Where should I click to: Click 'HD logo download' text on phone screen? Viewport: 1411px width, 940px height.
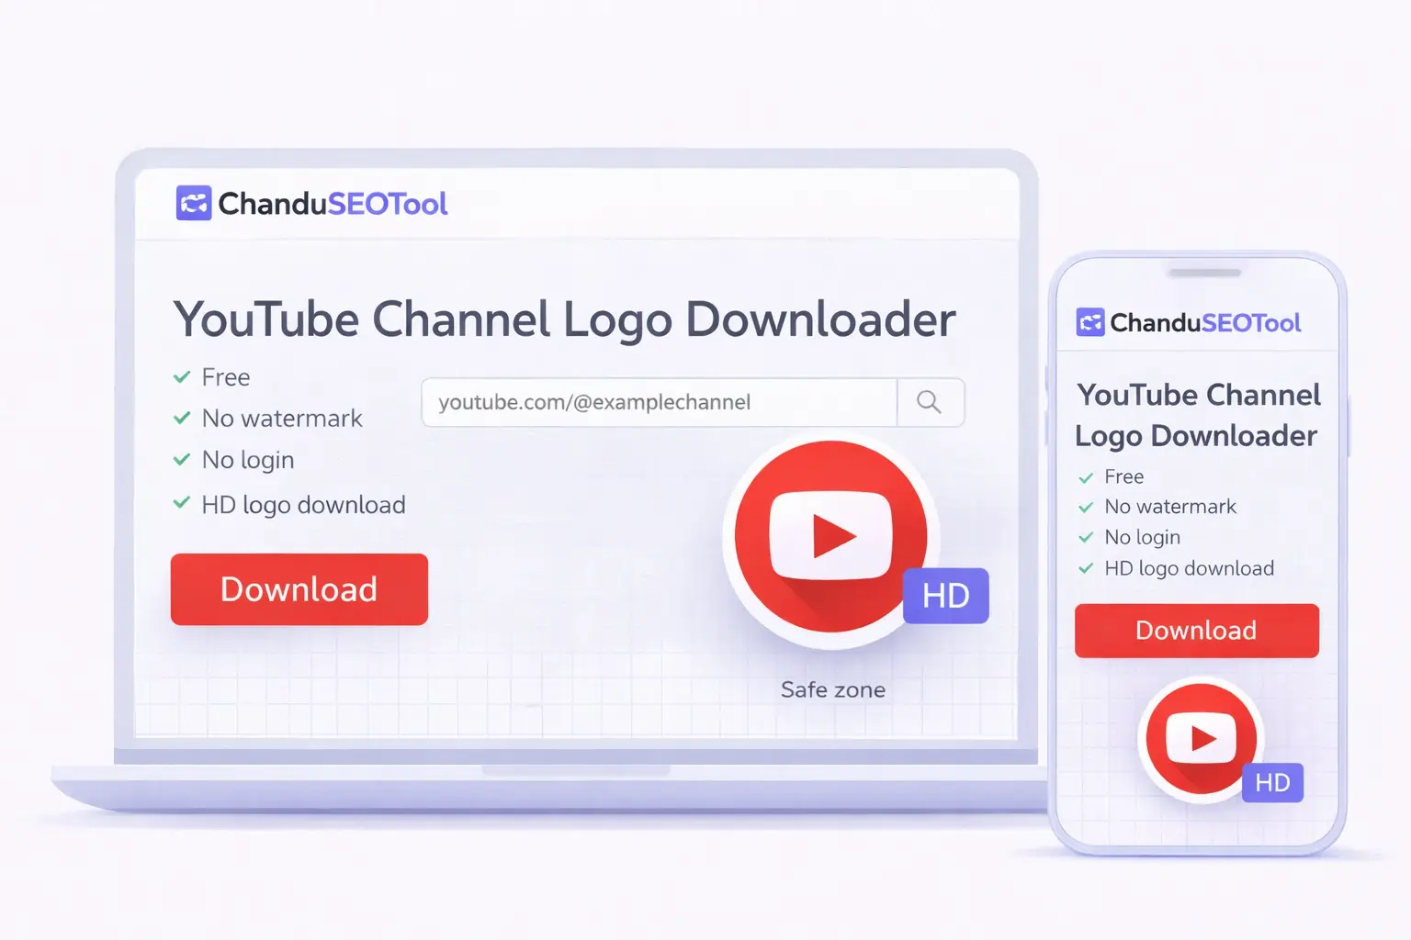[1190, 568]
